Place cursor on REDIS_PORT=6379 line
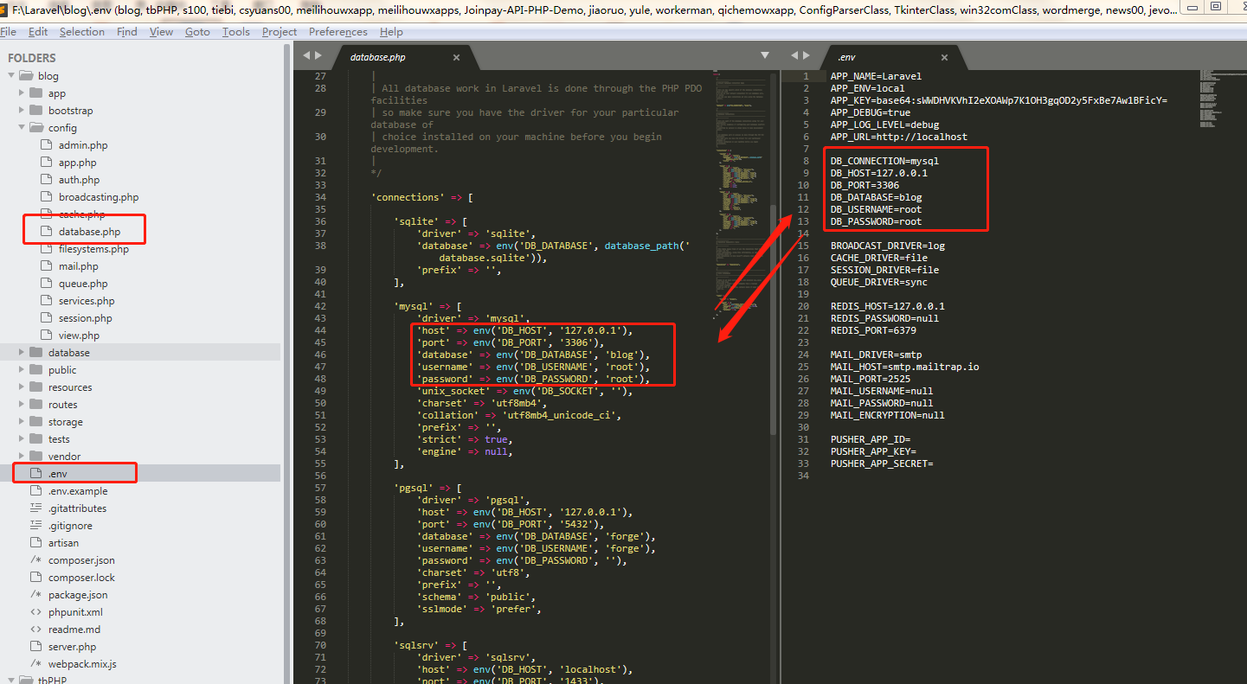 point(873,330)
